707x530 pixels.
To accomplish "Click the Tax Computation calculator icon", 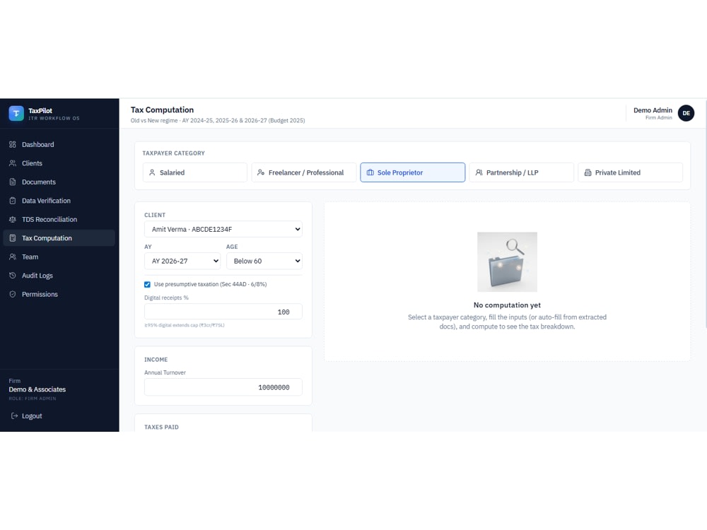I will [x=13, y=238].
